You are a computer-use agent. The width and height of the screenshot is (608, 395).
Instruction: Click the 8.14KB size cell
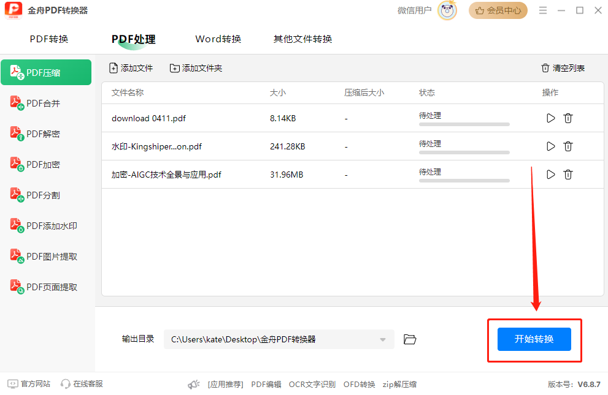283,118
